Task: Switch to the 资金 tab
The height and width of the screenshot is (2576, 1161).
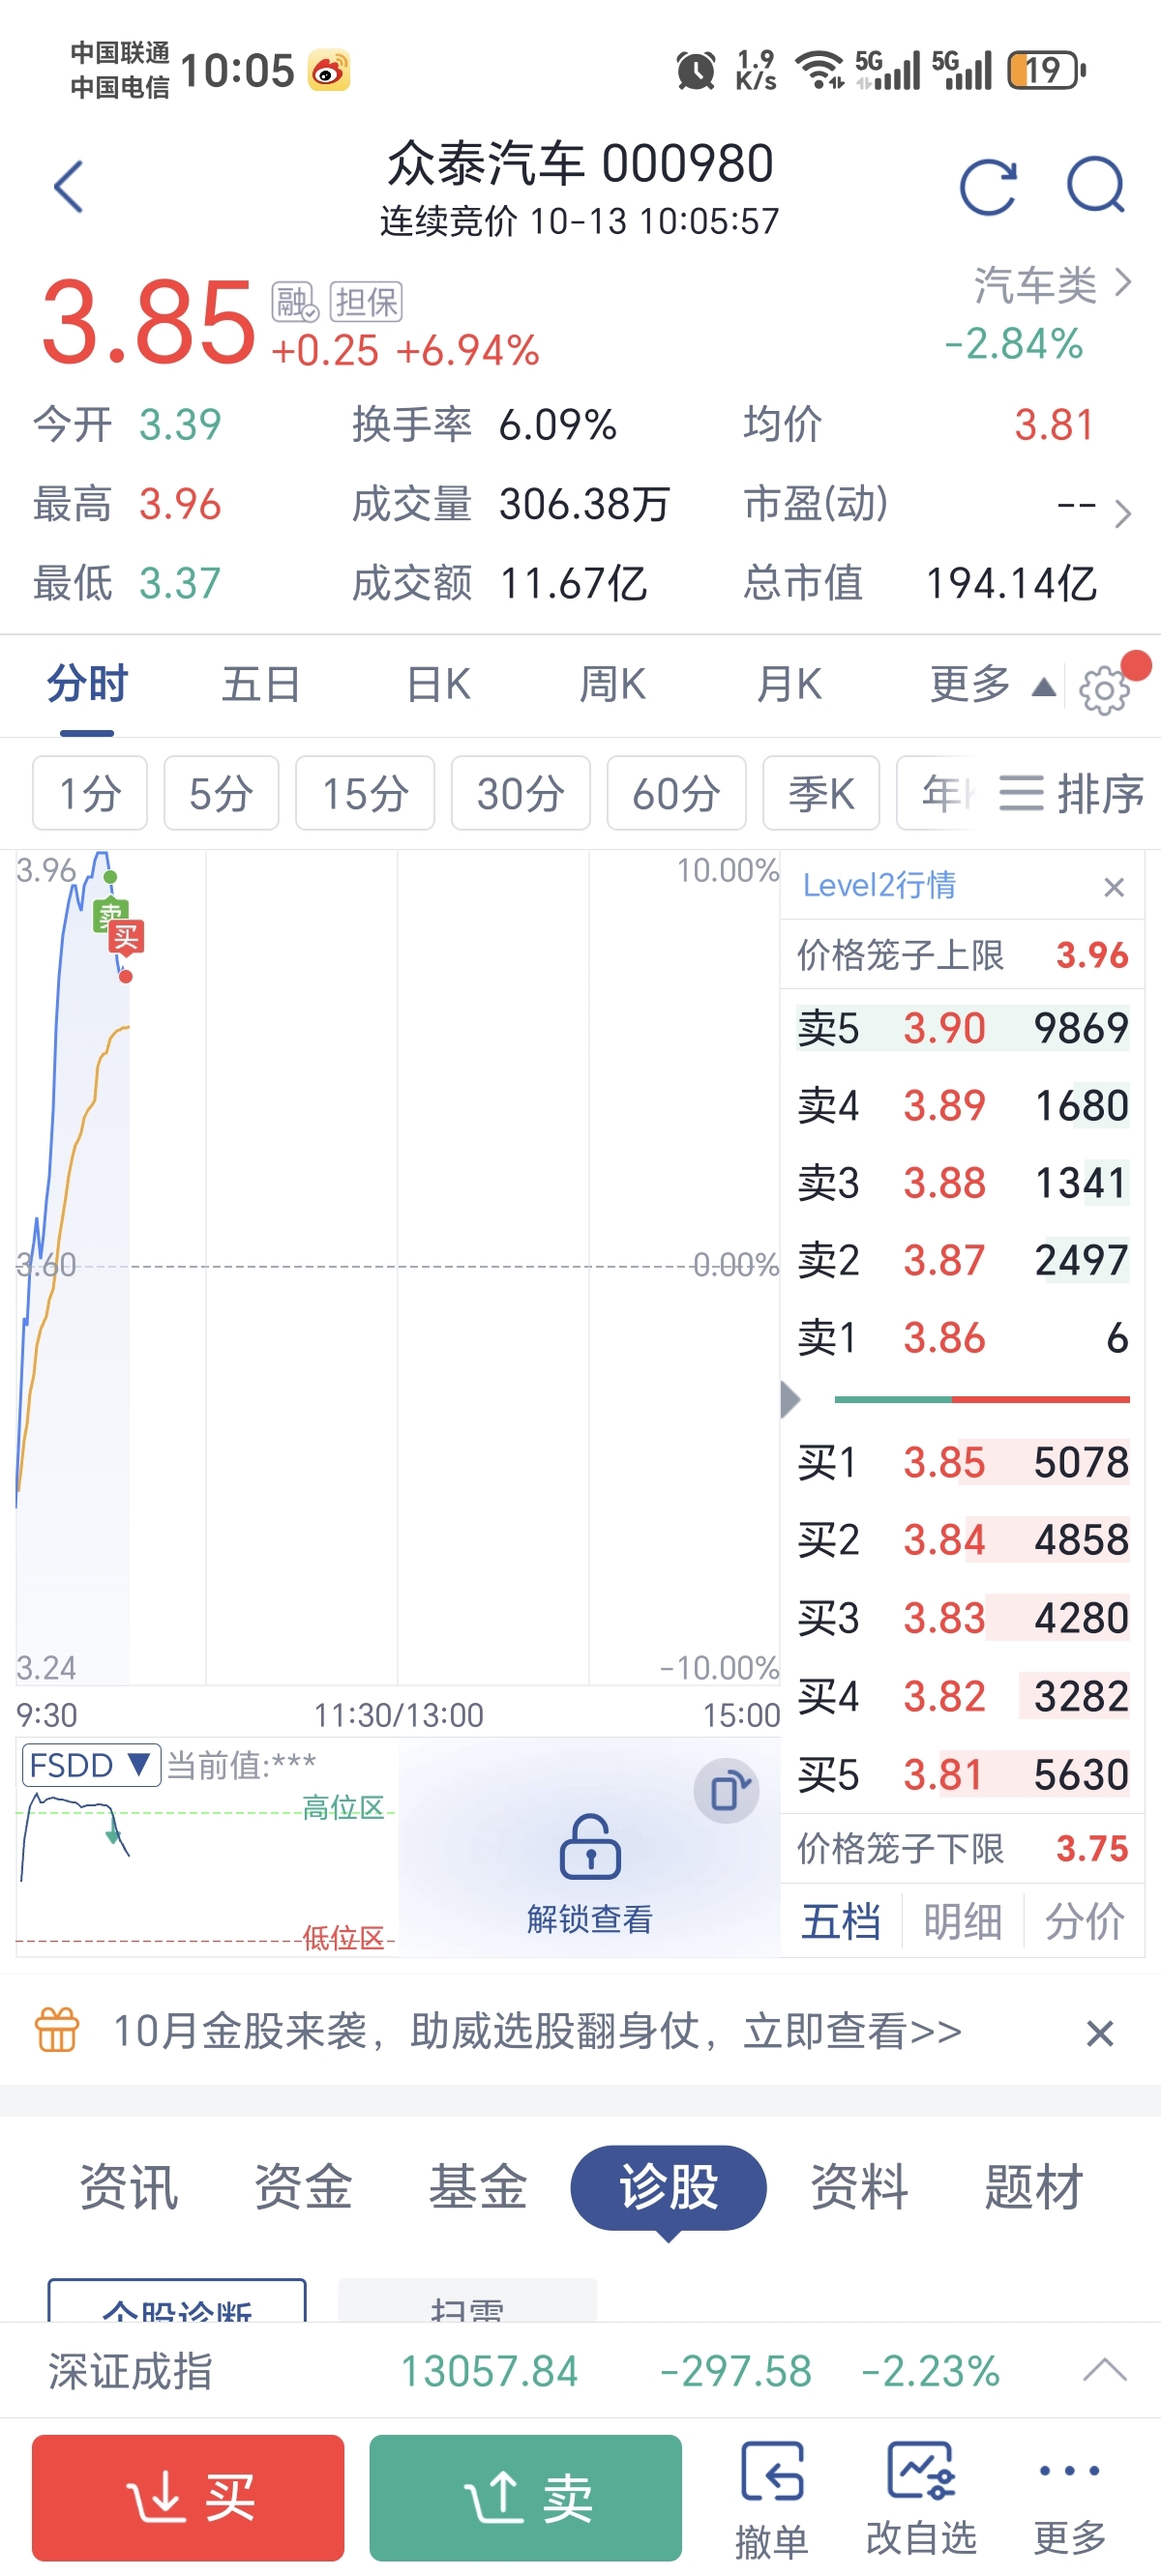Action: (x=303, y=2187)
